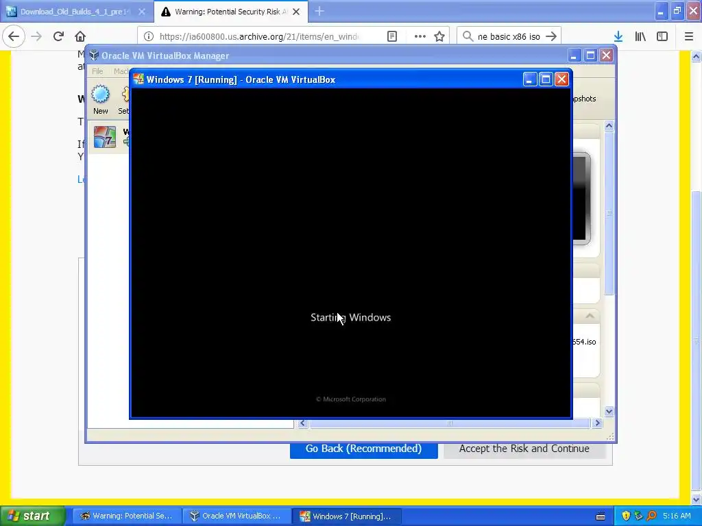
Task: Click the magnifier tray icon
Action: tap(651, 516)
